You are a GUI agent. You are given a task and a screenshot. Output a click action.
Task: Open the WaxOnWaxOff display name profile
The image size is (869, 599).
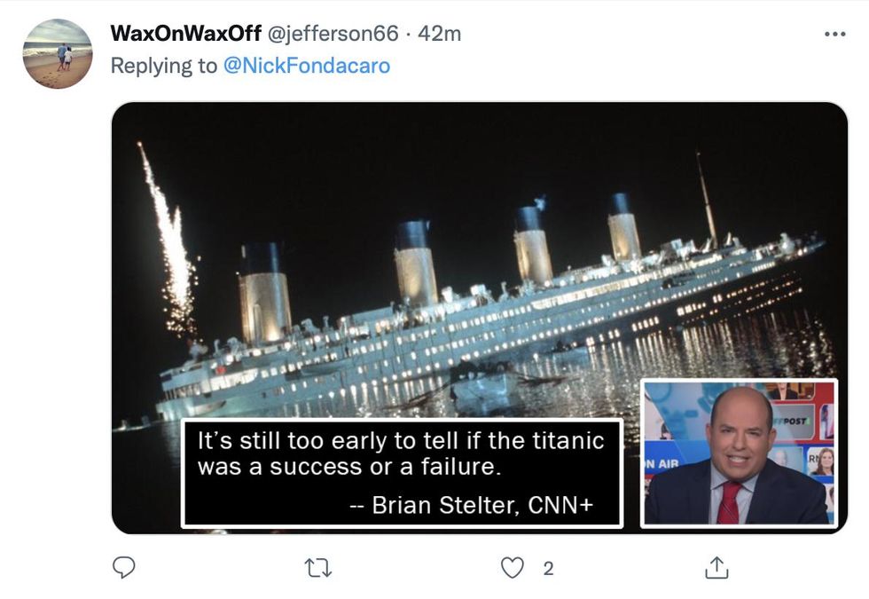tap(185, 34)
